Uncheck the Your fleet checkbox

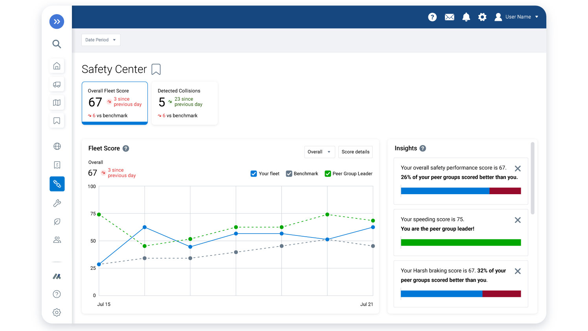tap(254, 173)
